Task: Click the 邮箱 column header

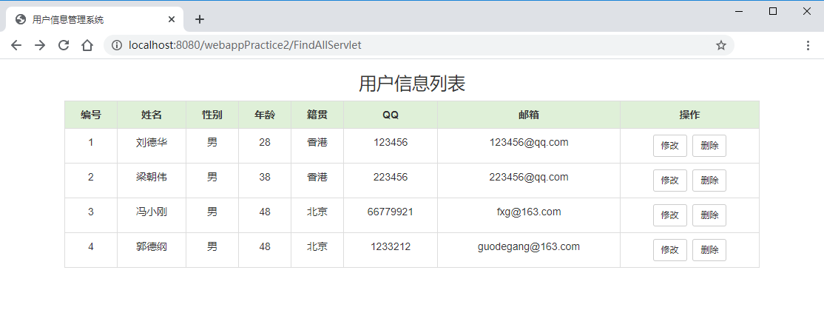Action: point(529,115)
